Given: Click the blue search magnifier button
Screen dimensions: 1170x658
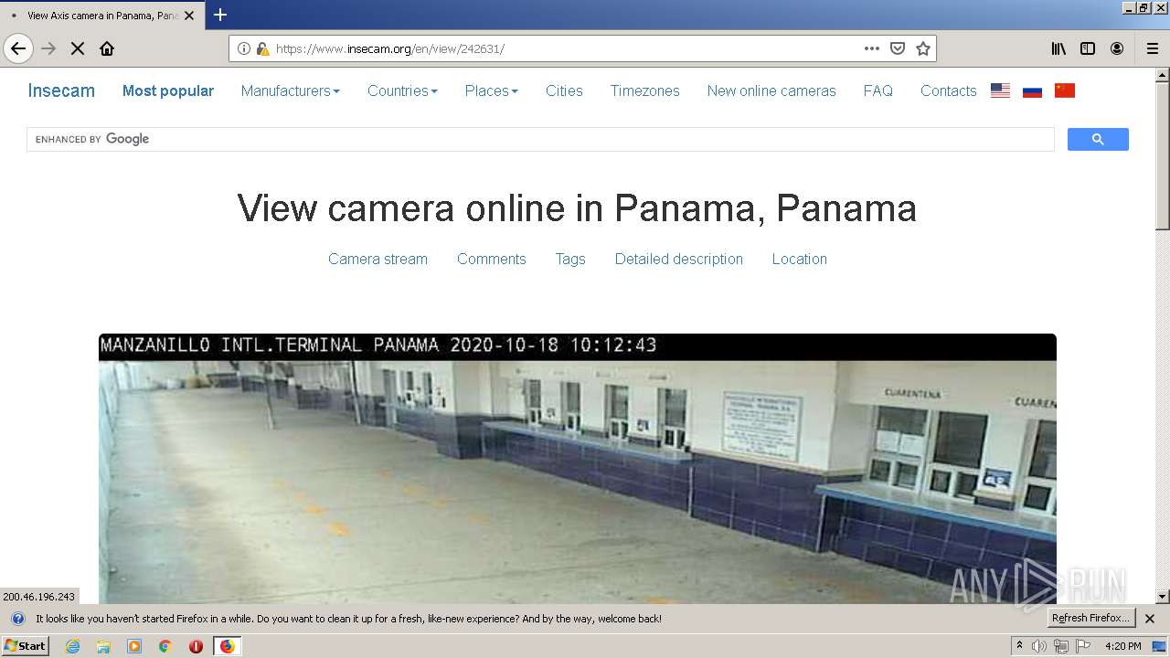Looking at the screenshot, I should 1098,139.
